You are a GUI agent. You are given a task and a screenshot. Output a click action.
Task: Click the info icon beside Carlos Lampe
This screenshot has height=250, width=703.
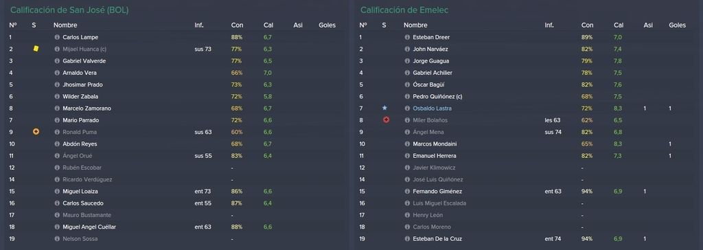tap(57, 37)
